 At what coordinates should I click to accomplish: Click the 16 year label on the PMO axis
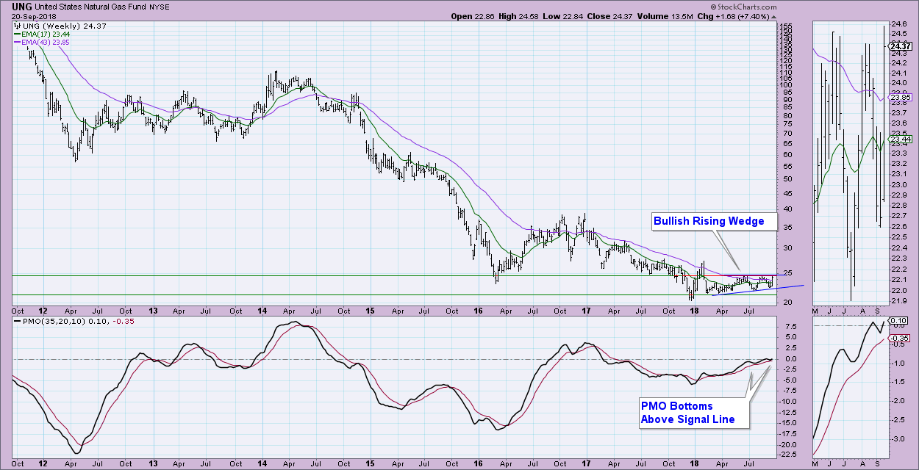[477, 463]
